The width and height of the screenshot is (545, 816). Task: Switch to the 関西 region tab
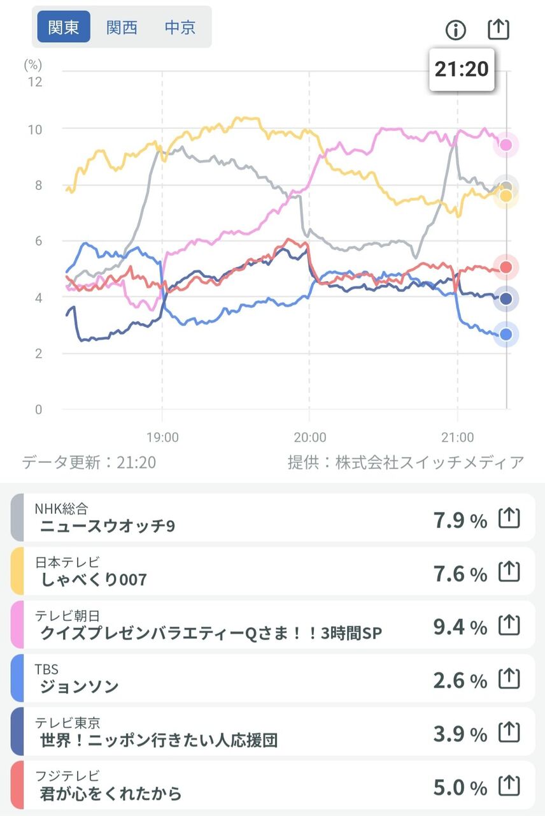click(x=122, y=28)
